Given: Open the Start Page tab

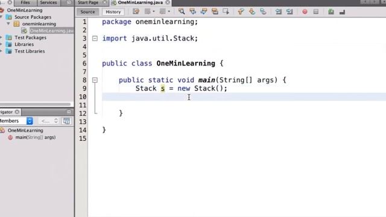Looking at the screenshot, I should coord(88,2).
